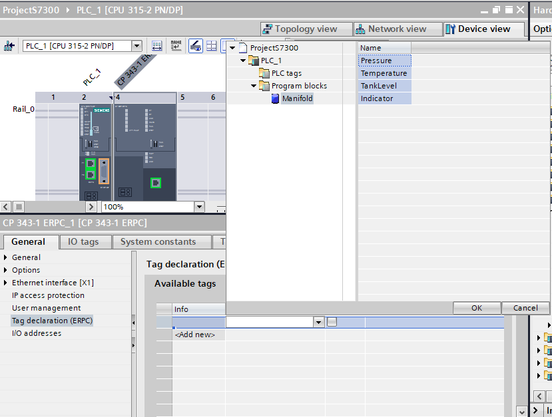Click the PLC tags folder icon
Viewport: 552px width, 417px height.
click(264, 73)
